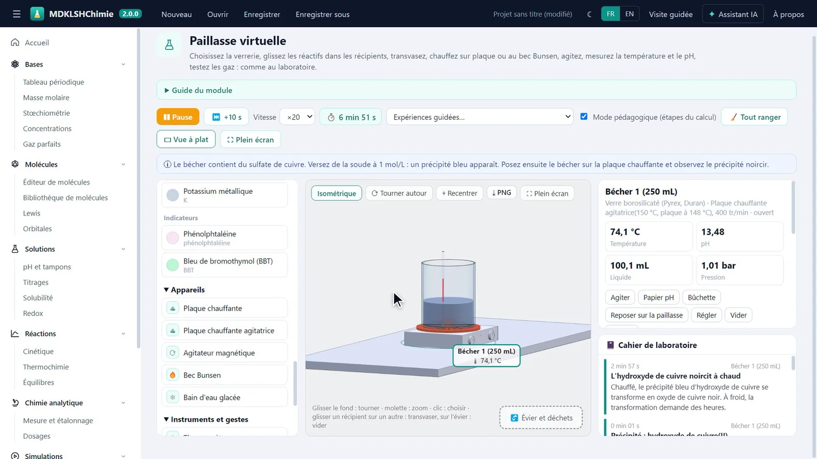The image size is (817, 459).
Task: Enable the Isométrique view mode
Action: pos(337,193)
